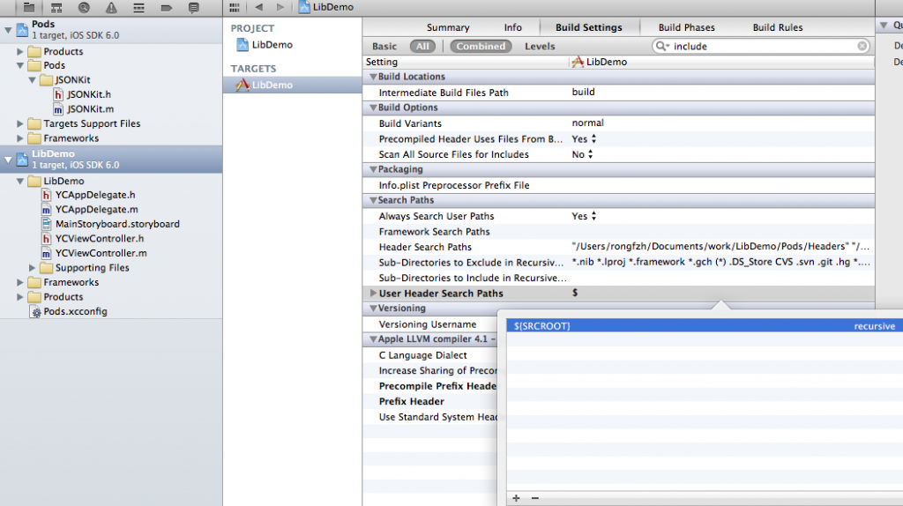Viewport: 903px width, 506px height.
Task: Open the Issue navigator warning icon
Action: click(111, 7)
